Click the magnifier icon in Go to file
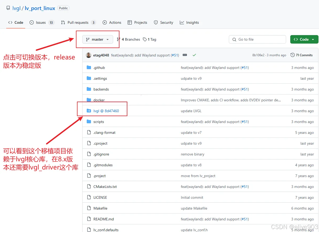This screenshot has height=232, width=319. (x=234, y=40)
